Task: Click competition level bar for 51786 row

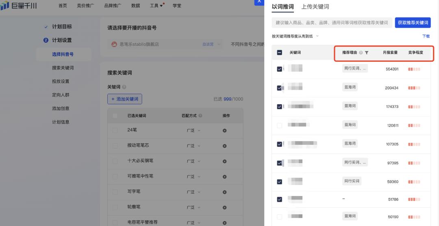Action: coord(414,200)
